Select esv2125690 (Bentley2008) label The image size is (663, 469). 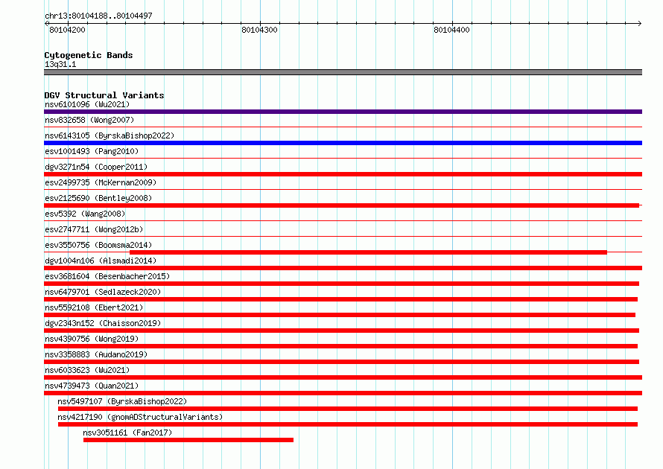click(x=98, y=198)
